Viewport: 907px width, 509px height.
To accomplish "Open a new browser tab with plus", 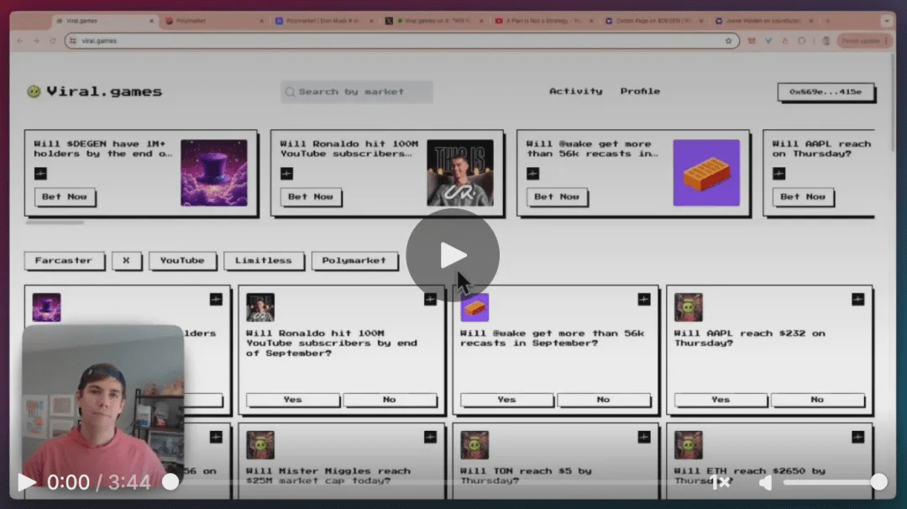I will [828, 21].
